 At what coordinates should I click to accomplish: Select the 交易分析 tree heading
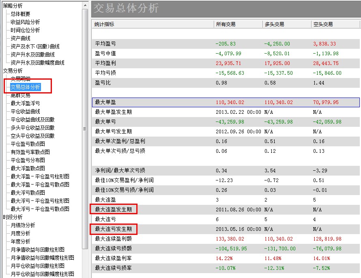pyautogui.click(x=13, y=71)
